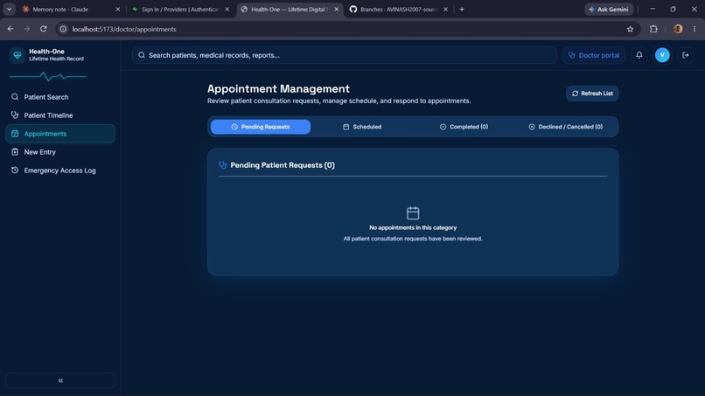Image resolution: width=705 pixels, height=396 pixels.
Task: Click the clipboard icon beside New Entry
Action: pyautogui.click(x=15, y=152)
